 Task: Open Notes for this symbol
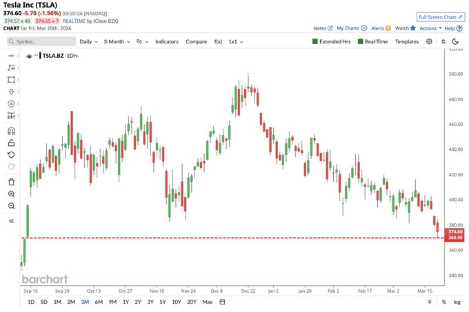pyautogui.click(x=323, y=28)
